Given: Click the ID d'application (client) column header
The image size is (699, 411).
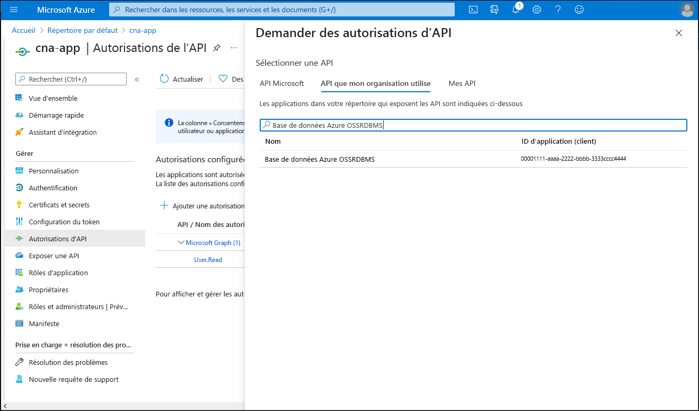Looking at the screenshot, I should pyautogui.click(x=559, y=141).
